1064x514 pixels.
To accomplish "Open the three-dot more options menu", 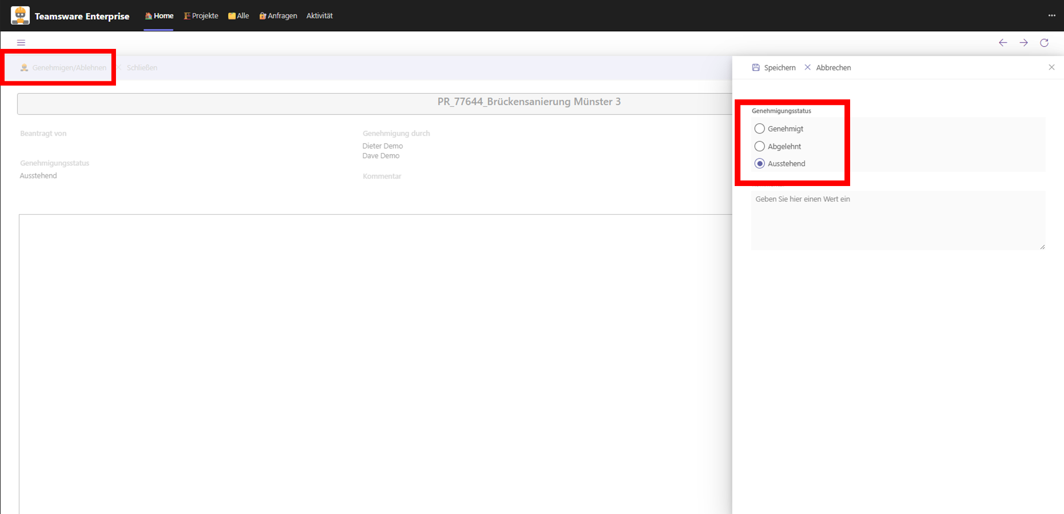I will pos(1052,15).
